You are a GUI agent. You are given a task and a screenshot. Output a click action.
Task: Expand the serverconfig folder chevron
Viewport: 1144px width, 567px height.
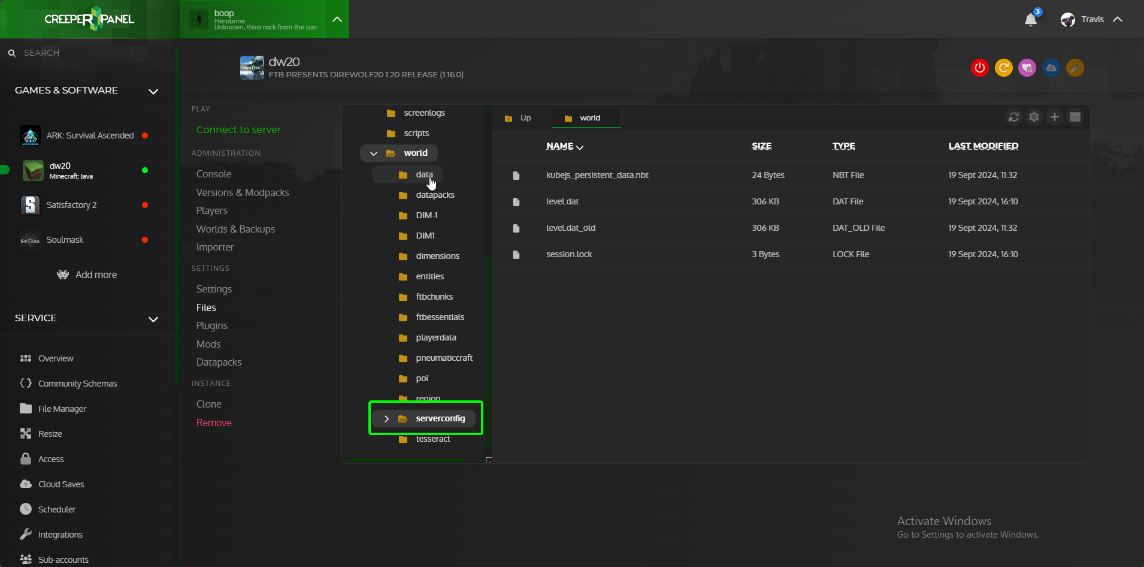click(x=386, y=418)
